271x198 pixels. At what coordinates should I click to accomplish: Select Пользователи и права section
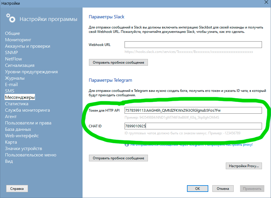tap(28, 123)
